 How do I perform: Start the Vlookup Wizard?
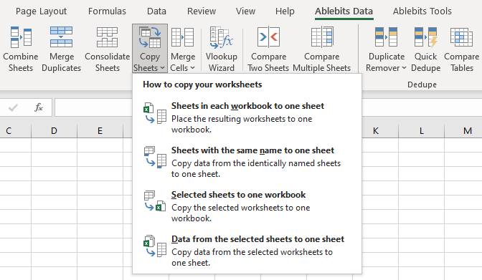222,49
